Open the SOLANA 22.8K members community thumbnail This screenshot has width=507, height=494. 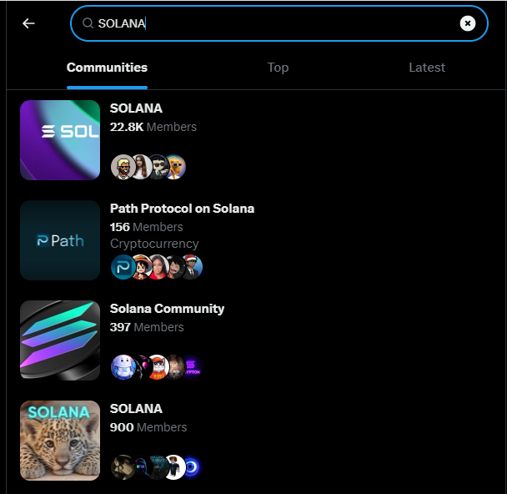[x=60, y=140]
